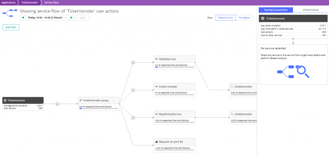Click the cloud icon on Request on port 80
This screenshot has width=329, height=155.
(156, 141)
